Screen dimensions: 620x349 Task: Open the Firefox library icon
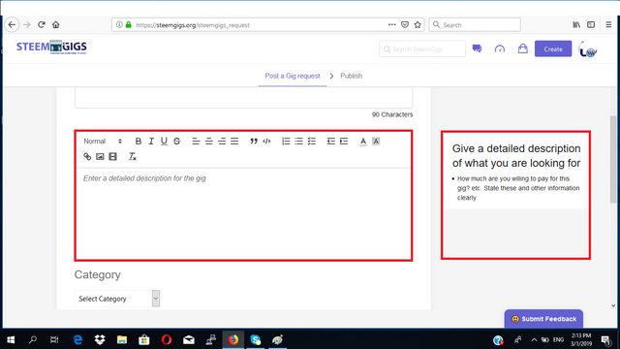coord(576,24)
